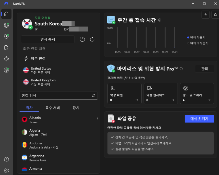Open the notifications bell icon
Viewport: 219px width, 175px height.
point(215,15)
